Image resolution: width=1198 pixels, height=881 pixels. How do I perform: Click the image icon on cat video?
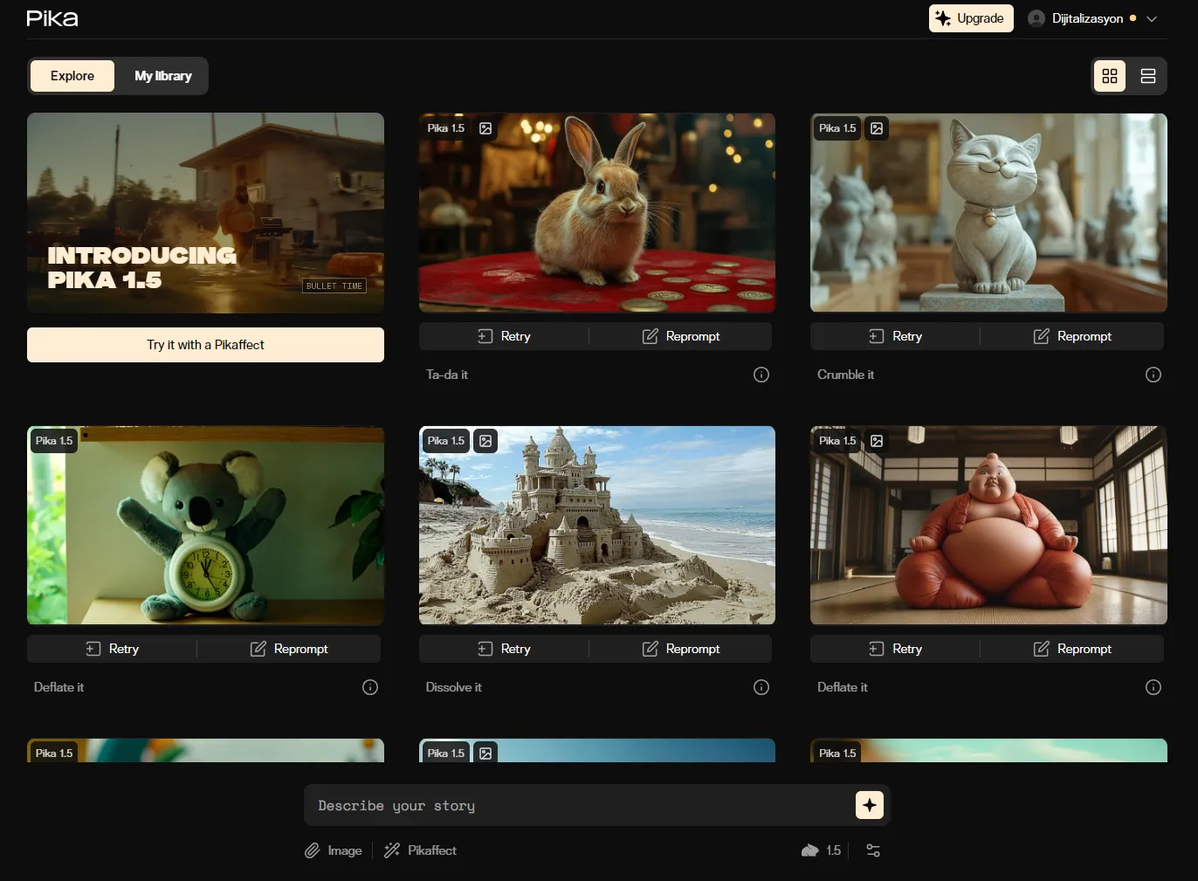click(x=877, y=128)
